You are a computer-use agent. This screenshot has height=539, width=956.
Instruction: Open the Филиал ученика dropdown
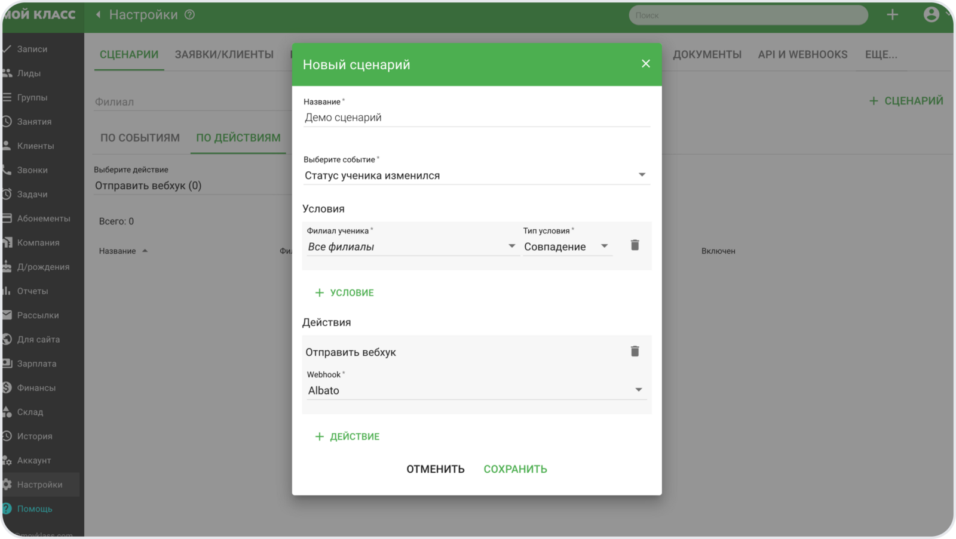pyautogui.click(x=411, y=247)
